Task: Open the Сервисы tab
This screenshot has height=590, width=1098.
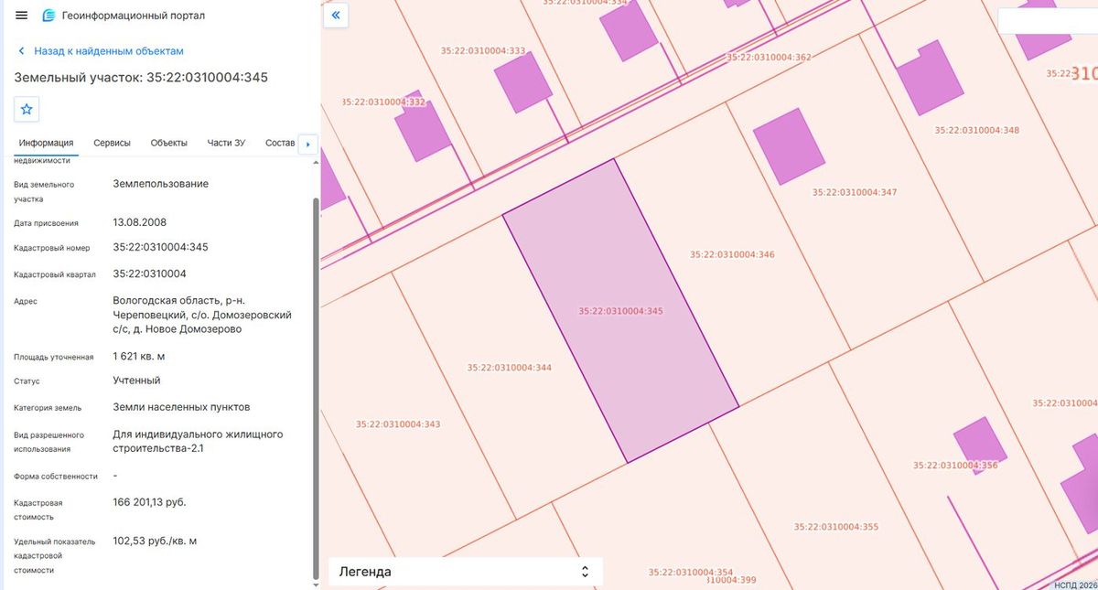Action: coord(112,143)
